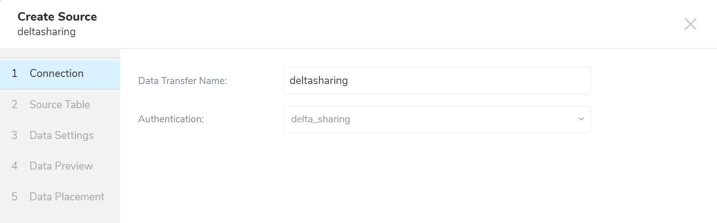Click the "Authentication:" label

pos(171,119)
